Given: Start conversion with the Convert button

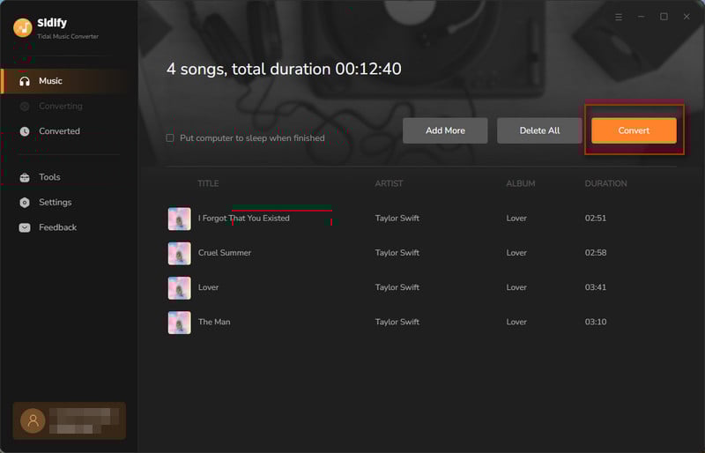Looking at the screenshot, I should 634,130.
